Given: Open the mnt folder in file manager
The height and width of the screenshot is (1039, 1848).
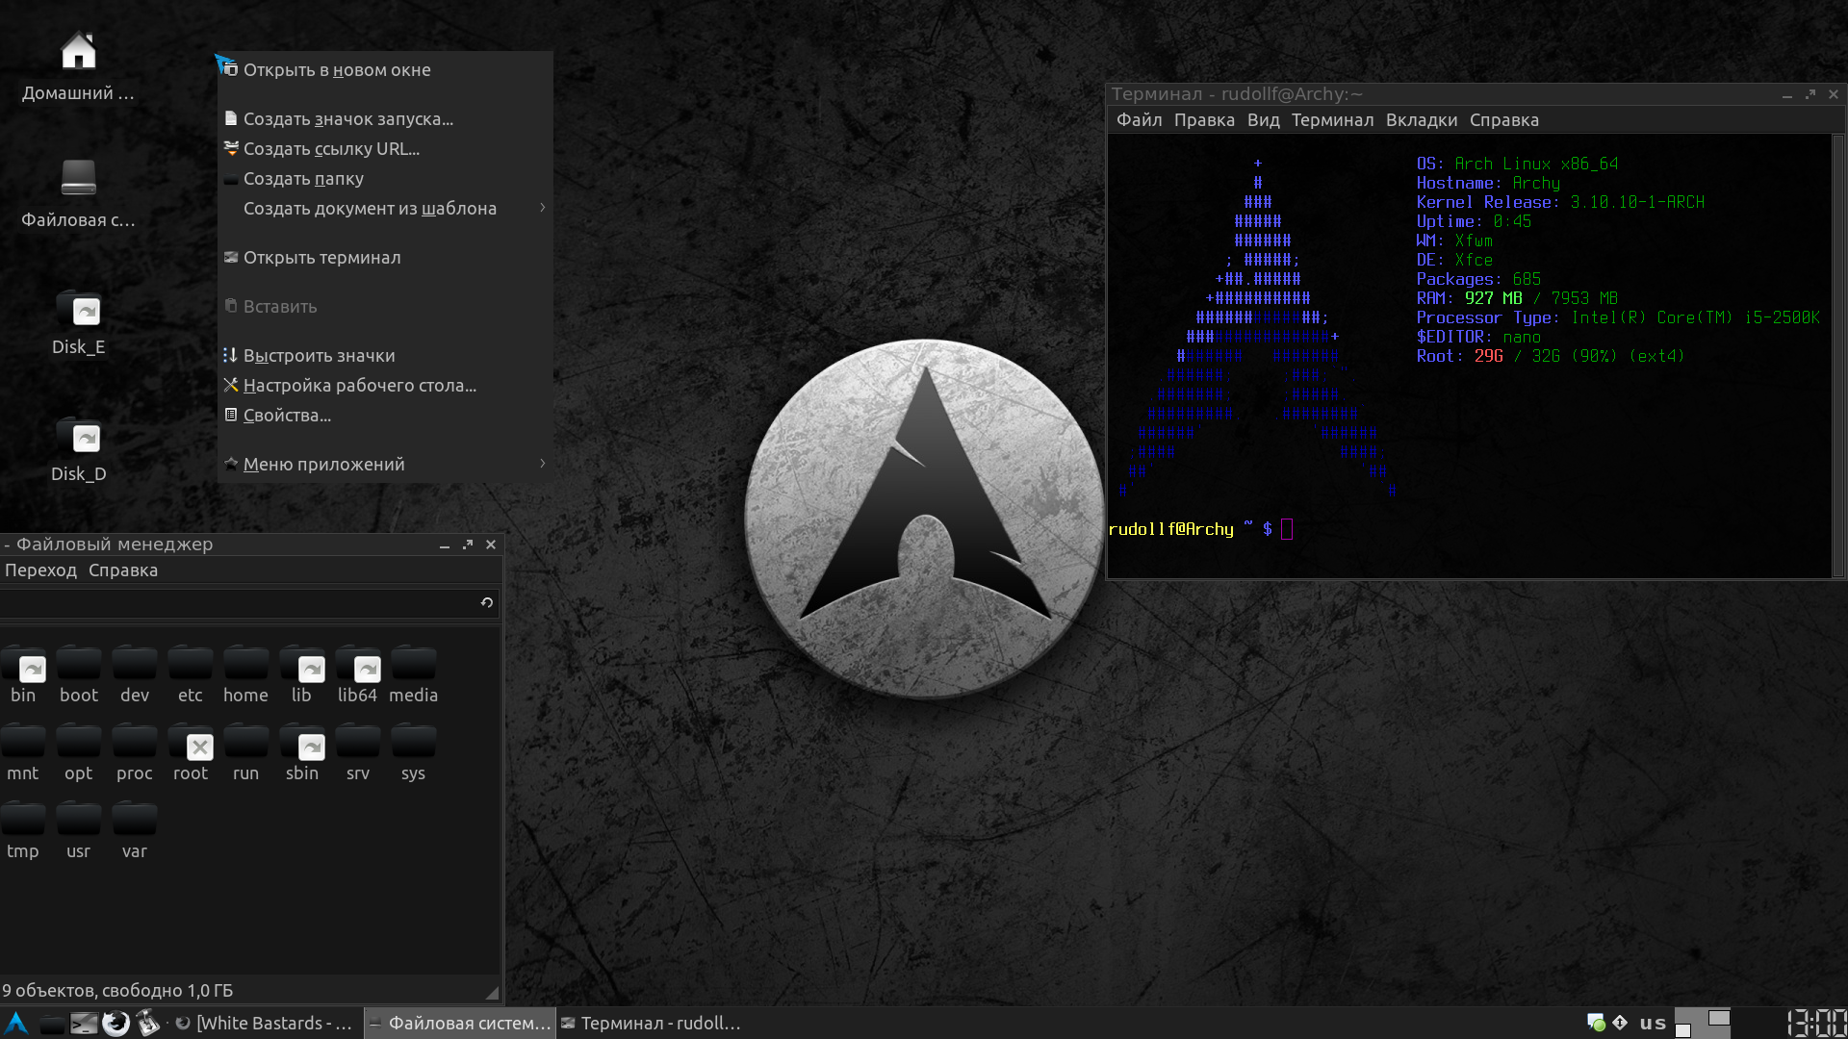Looking at the screenshot, I should point(23,754).
